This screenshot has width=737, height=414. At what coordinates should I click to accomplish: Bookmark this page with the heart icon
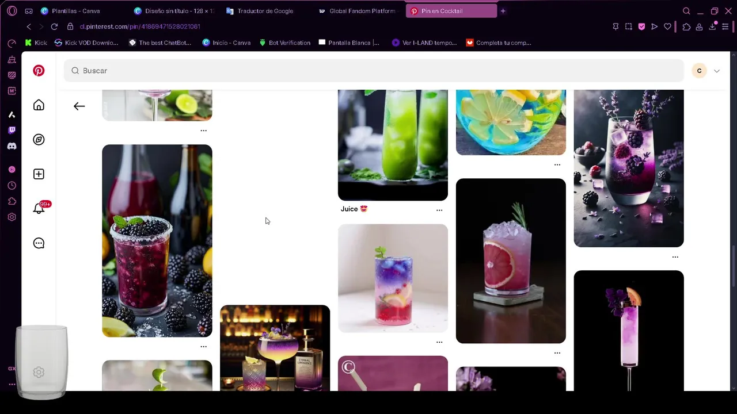coord(668,26)
